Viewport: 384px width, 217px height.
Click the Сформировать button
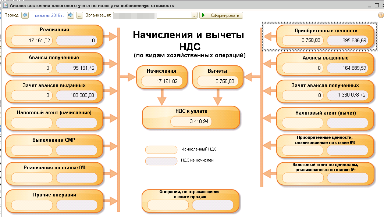click(x=221, y=15)
